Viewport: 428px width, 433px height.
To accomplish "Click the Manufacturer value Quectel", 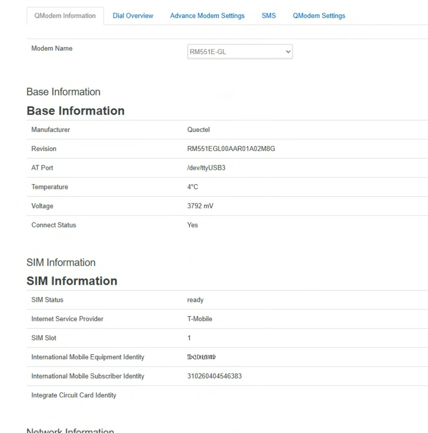I will coord(198,130).
